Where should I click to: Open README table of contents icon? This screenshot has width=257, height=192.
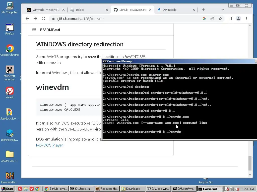pyautogui.click(x=34, y=29)
